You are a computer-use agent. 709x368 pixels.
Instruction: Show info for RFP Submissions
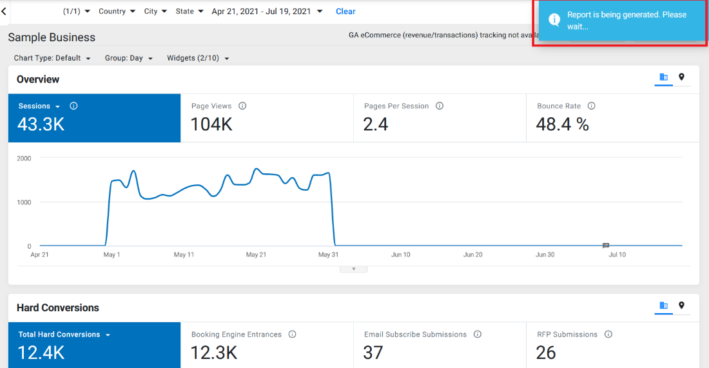point(608,334)
